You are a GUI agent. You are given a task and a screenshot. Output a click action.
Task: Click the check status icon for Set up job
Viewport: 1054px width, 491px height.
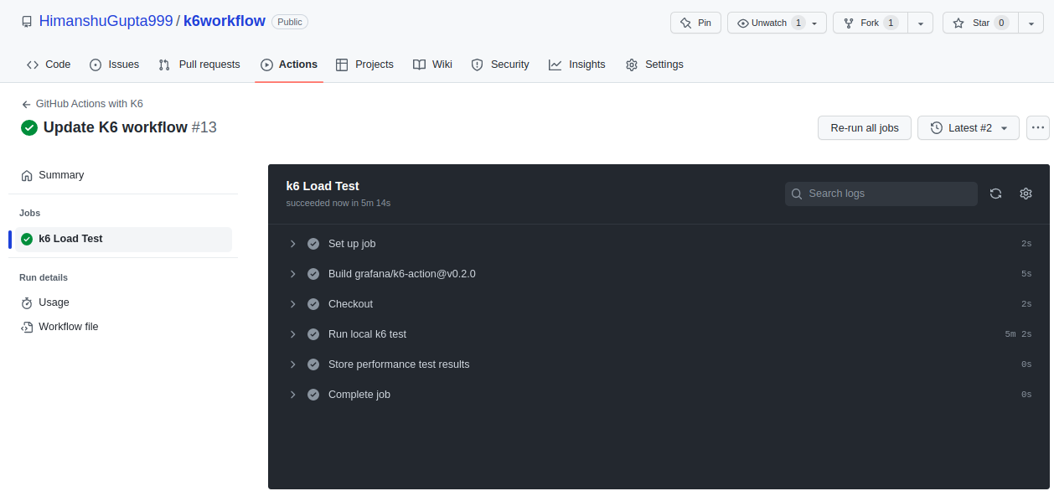tap(313, 244)
